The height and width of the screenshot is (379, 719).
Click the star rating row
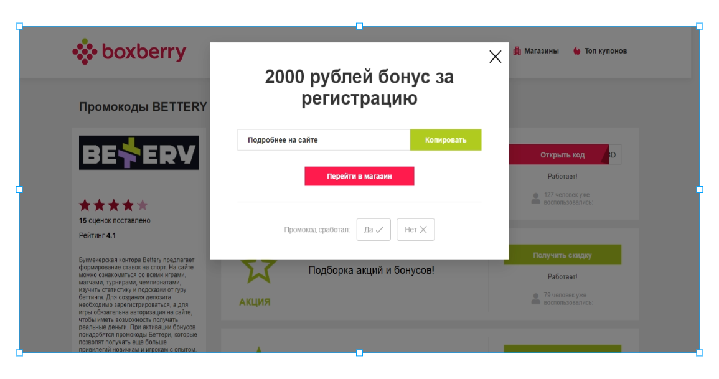(114, 205)
